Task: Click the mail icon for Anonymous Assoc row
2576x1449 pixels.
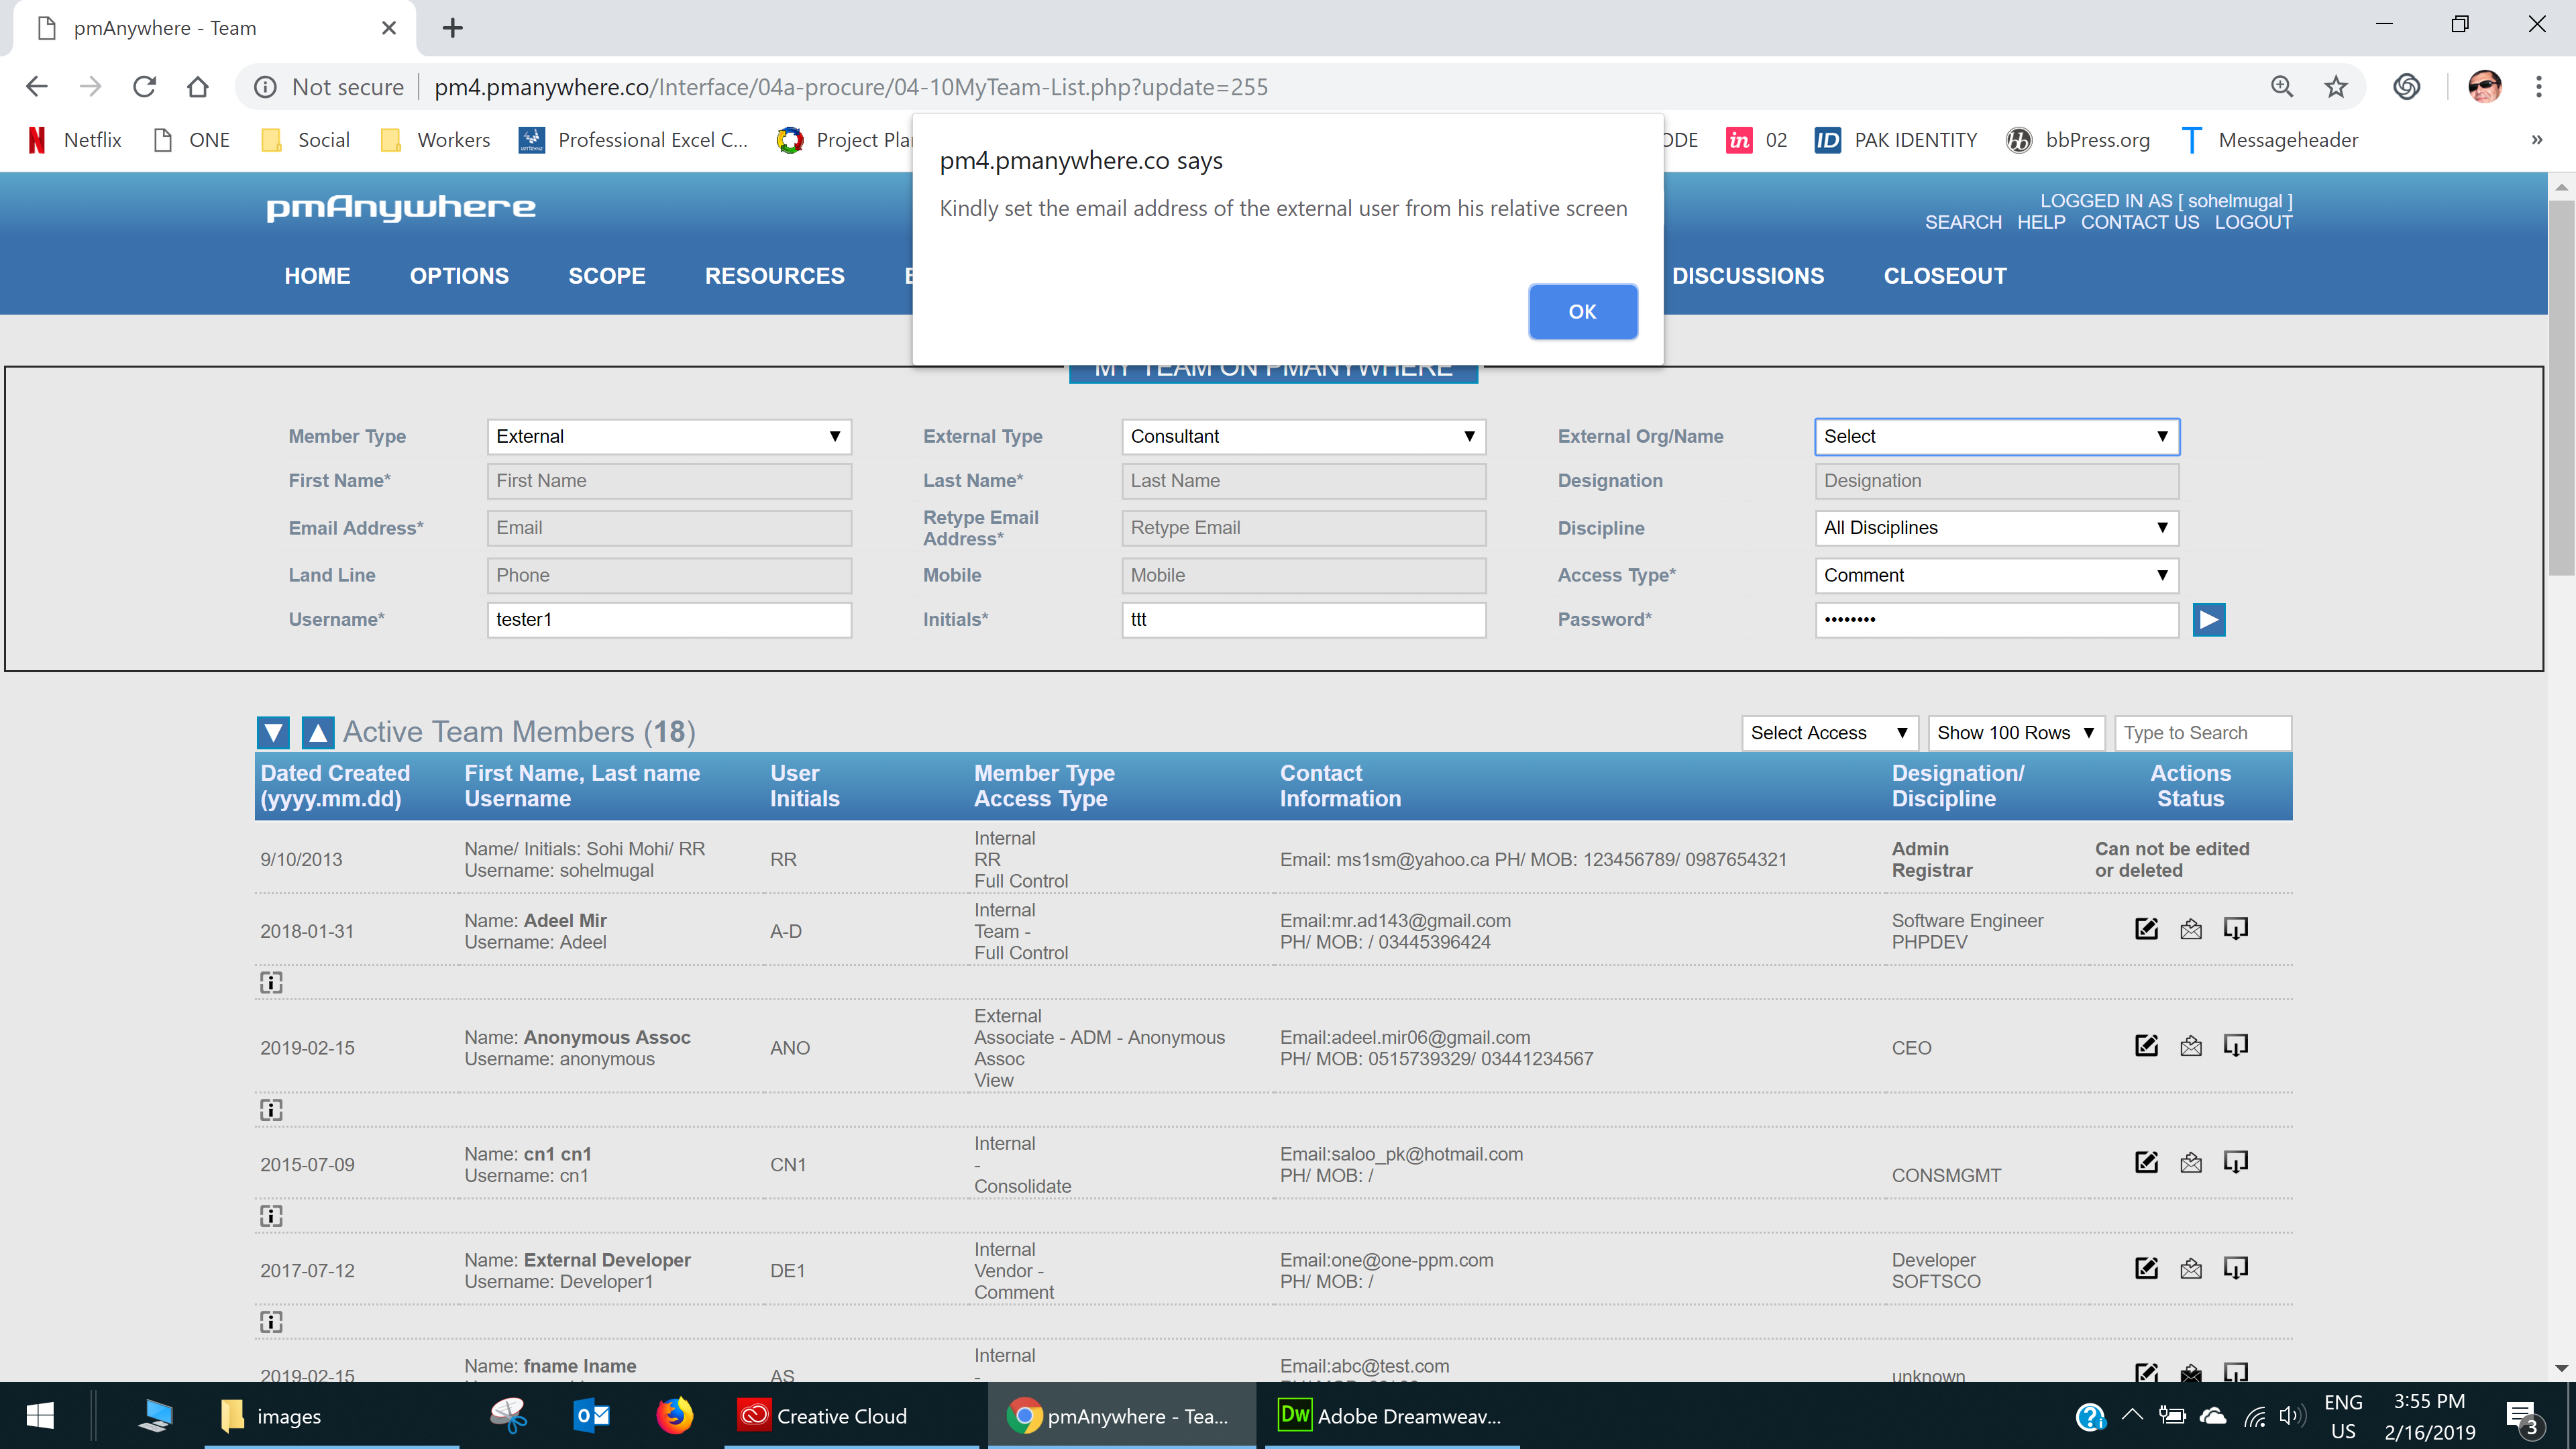Action: pos(2190,1046)
